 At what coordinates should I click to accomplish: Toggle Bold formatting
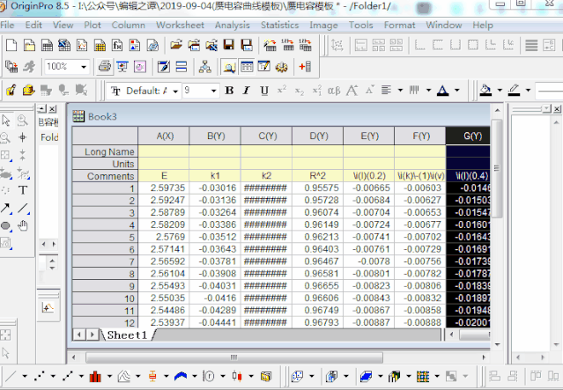pyautogui.click(x=230, y=91)
